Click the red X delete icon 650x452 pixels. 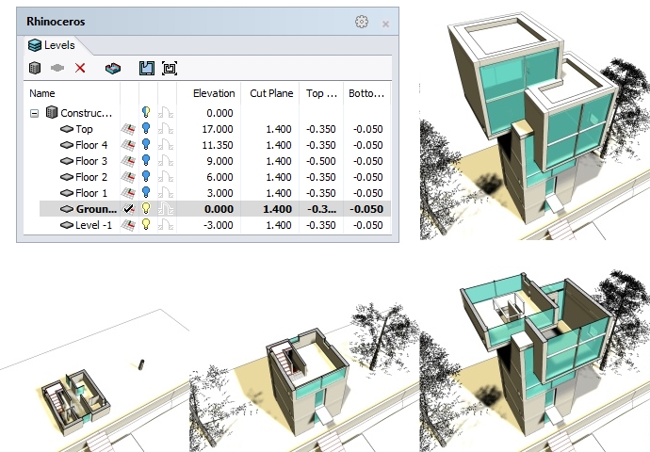[x=80, y=68]
